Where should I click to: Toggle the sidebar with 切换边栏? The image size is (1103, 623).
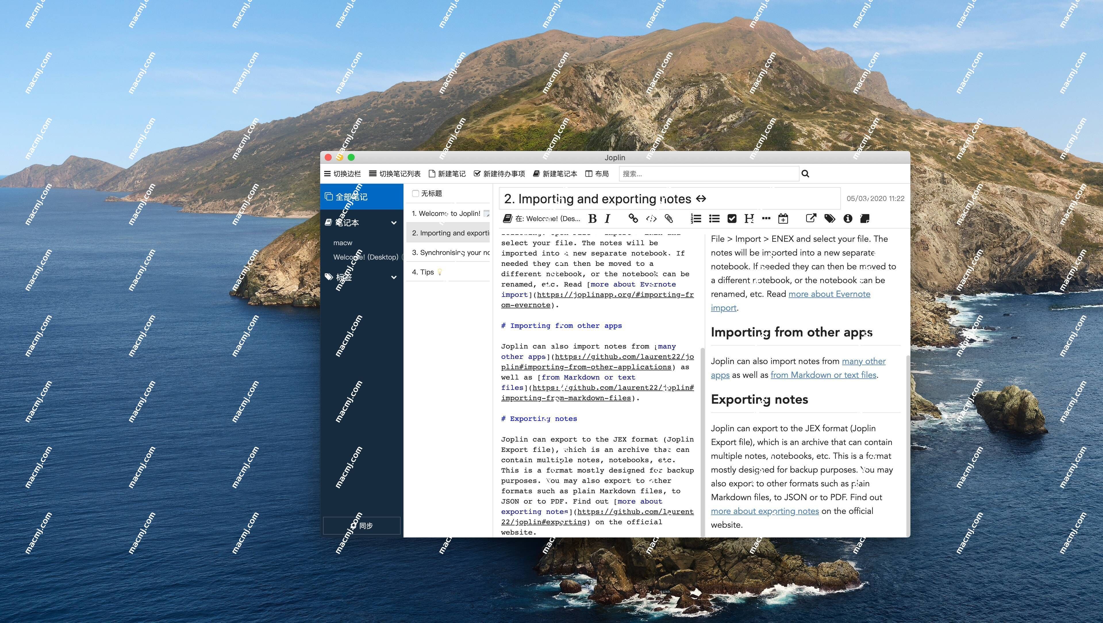[342, 174]
